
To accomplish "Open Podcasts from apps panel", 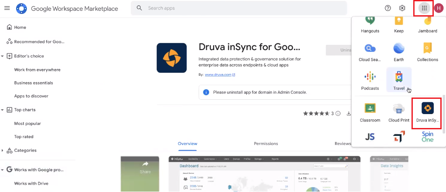I will [x=370, y=81].
